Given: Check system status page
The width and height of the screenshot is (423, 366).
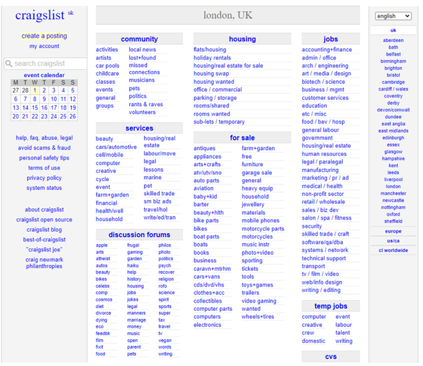Looking at the screenshot, I should (44, 188).
